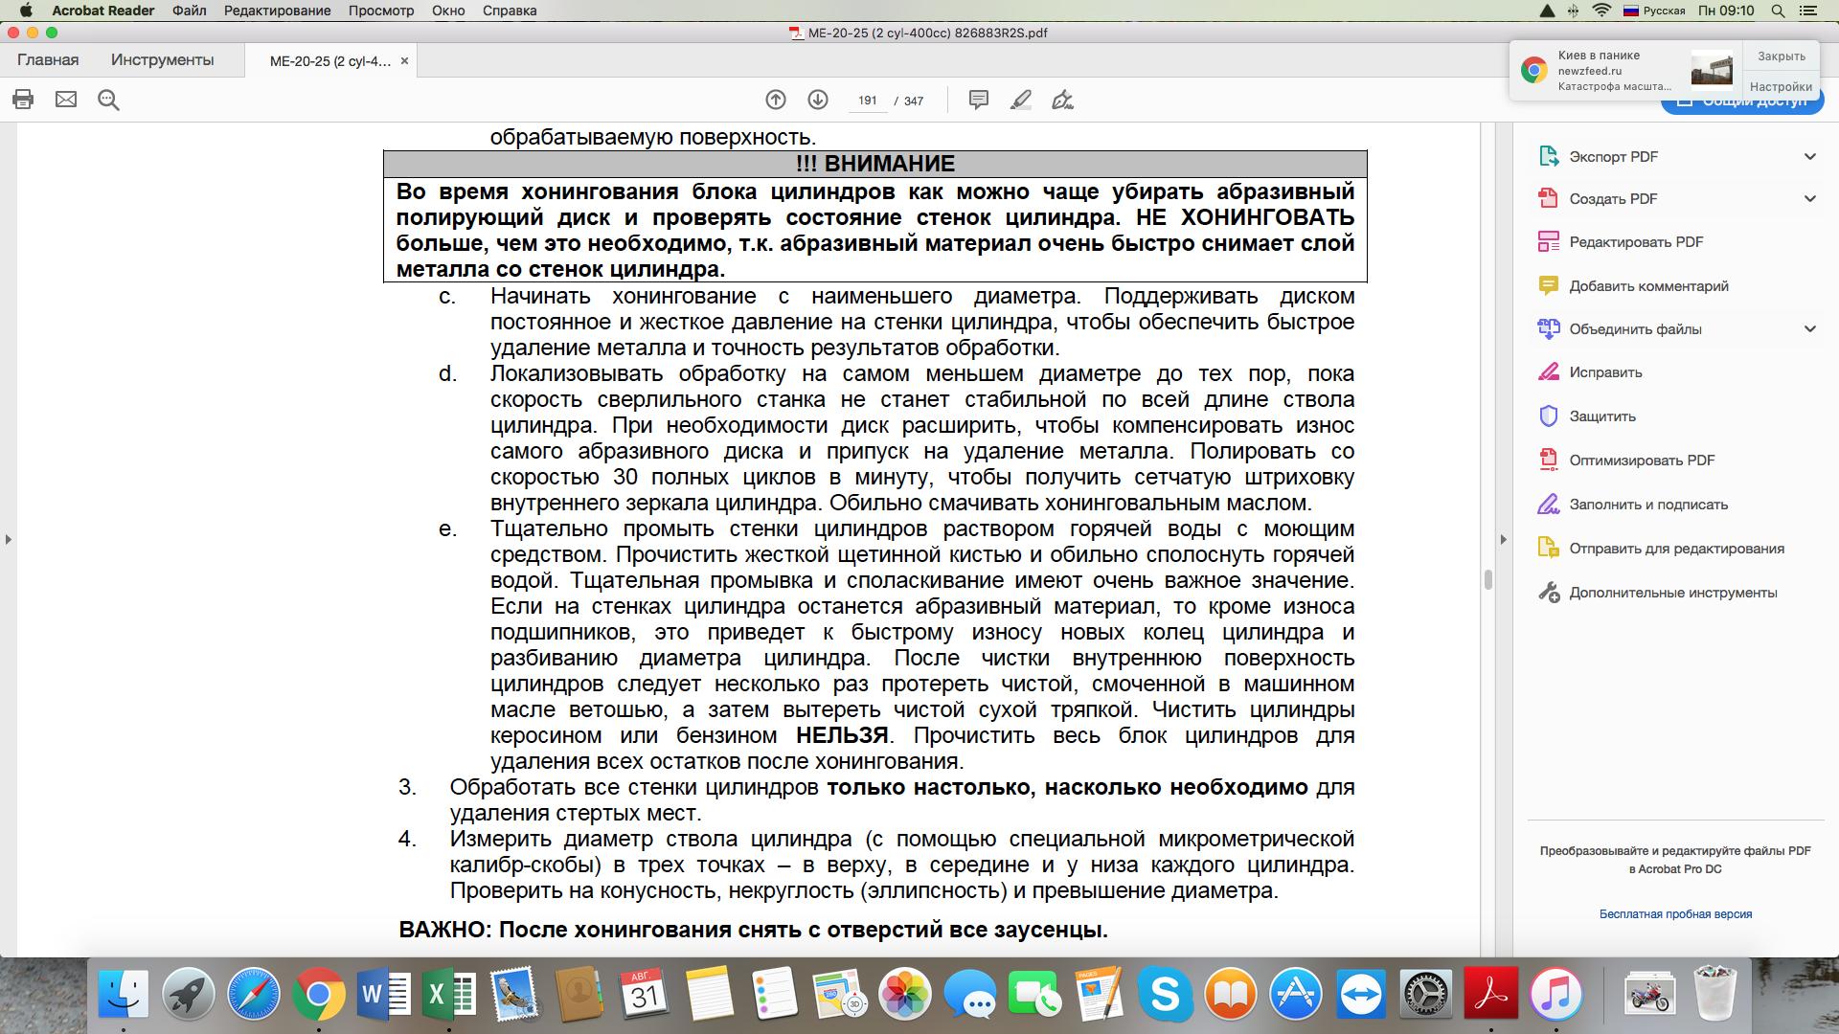Go to next page arrow
Screen dimensions: 1839x1034
click(x=818, y=100)
